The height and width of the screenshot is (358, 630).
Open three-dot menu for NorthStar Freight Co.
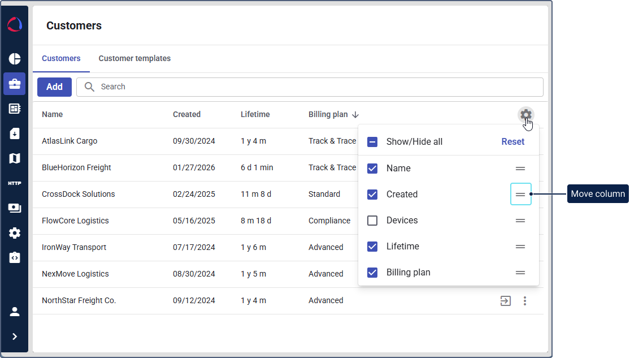tap(525, 301)
